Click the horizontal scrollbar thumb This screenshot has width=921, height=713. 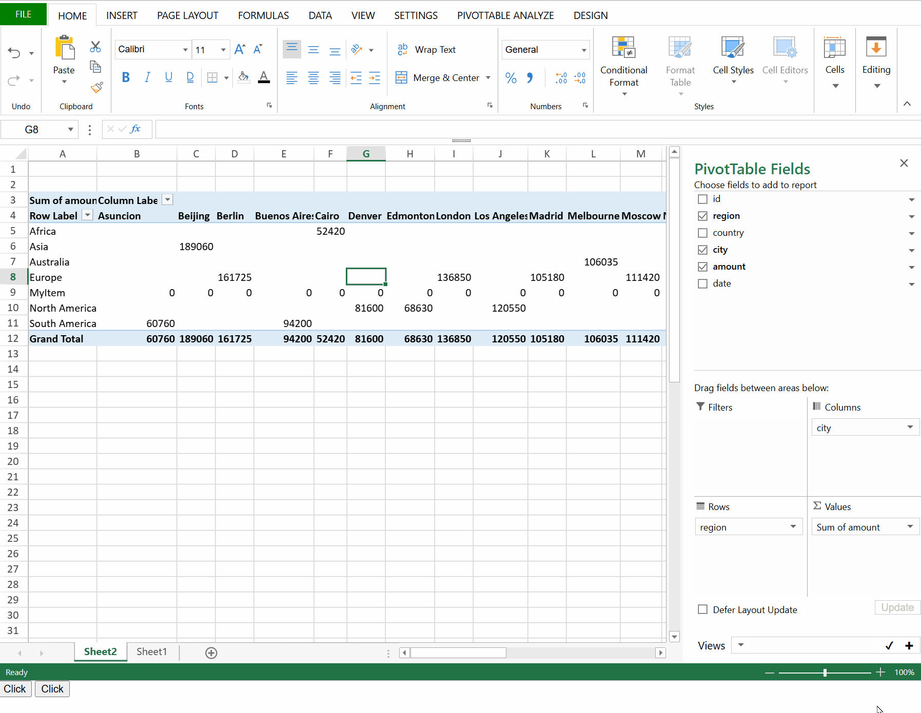point(458,653)
